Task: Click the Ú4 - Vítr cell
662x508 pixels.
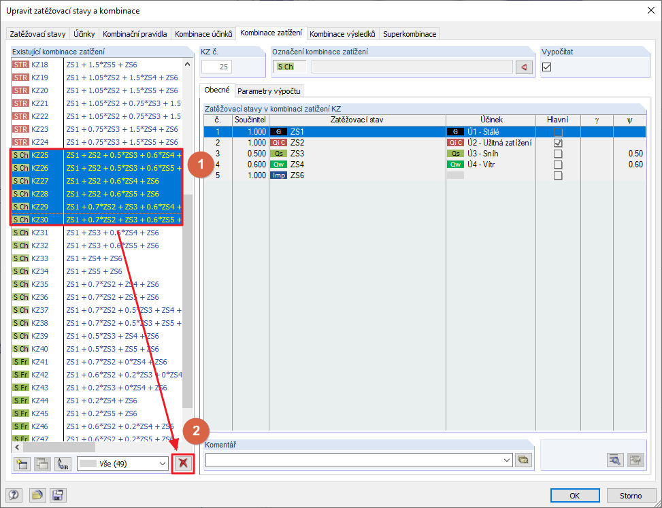Action: 491,165
